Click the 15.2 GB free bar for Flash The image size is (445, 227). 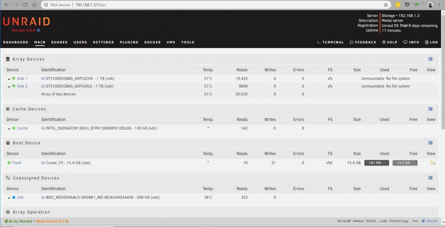point(405,162)
